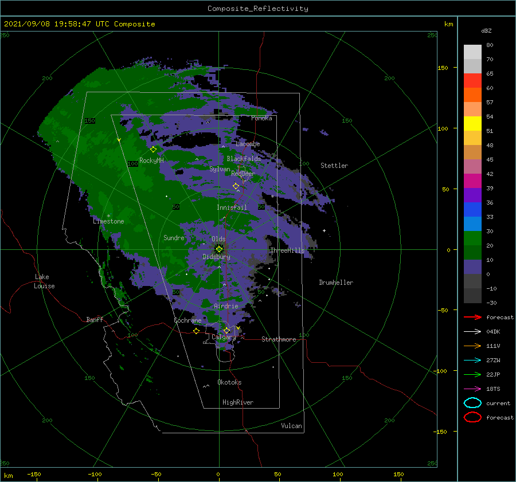Click the 51 dBZ yellow swatch
516x482 pixels.
pyautogui.click(x=472, y=123)
